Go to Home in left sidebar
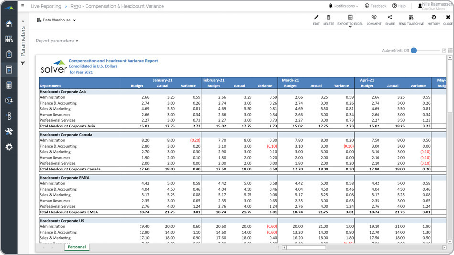The width and height of the screenshot is (454, 255). 9,24
